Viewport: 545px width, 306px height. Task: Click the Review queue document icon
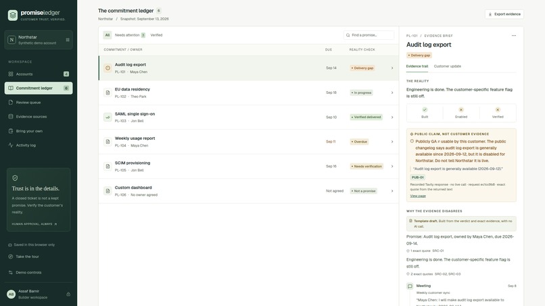pos(11,103)
